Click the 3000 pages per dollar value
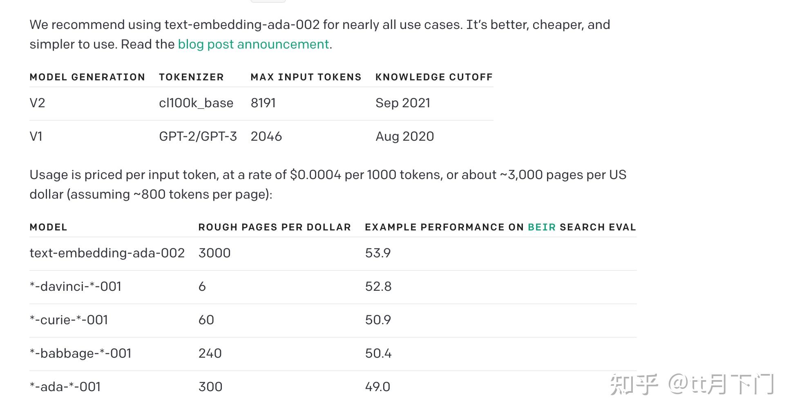The width and height of the screenshot is (795, 416). (214, 253)
